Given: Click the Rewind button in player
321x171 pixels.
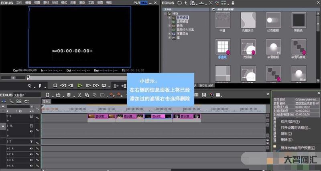Looking at the screenshot, I should pyautogui.click(x=63, y=85).
